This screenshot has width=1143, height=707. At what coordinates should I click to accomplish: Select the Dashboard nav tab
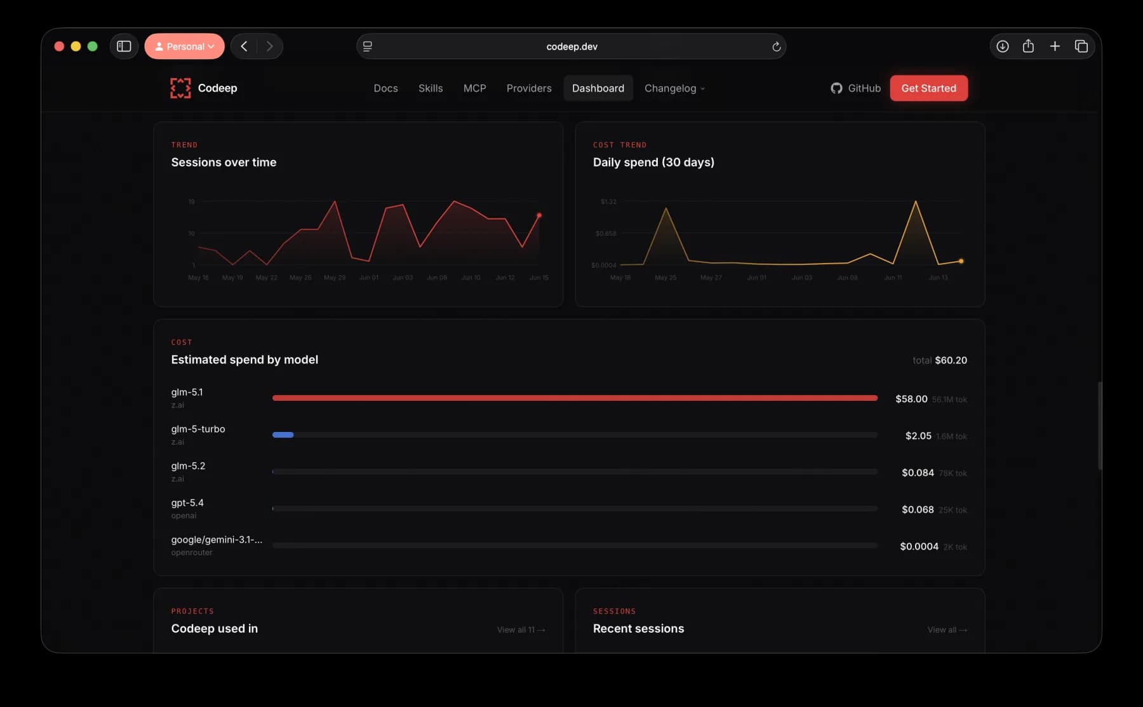click(598, 88)
